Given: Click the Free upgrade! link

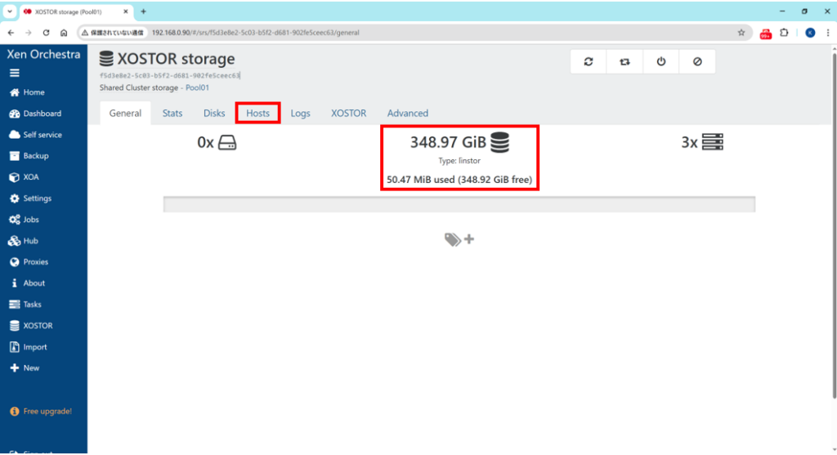Looking at the screenshot, I should (x=47, y=411).
